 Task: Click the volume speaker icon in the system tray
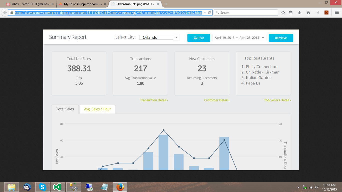click(x=317, y=187)
